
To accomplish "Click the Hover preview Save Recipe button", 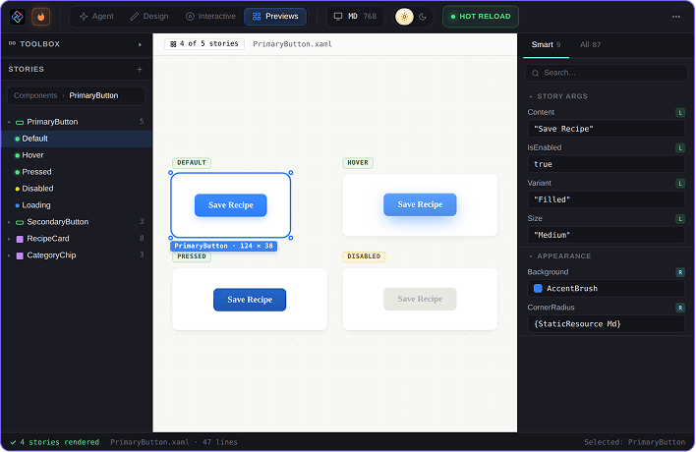I will click(x=420, y=204).
